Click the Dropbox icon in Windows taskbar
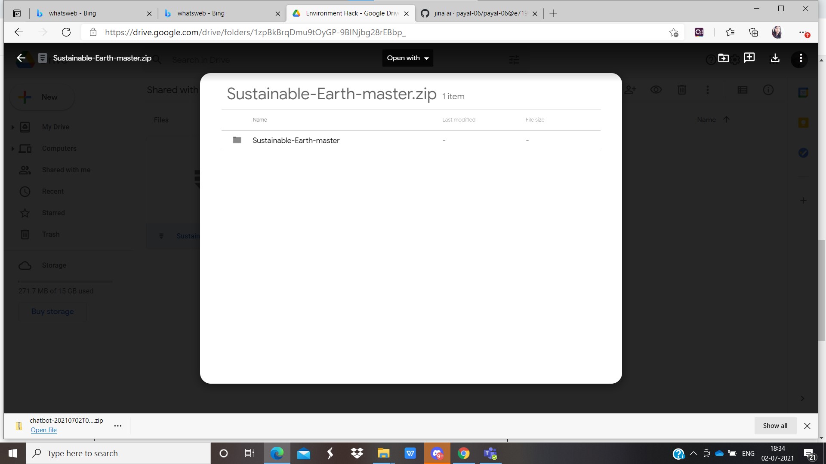 tap(357, 453)
